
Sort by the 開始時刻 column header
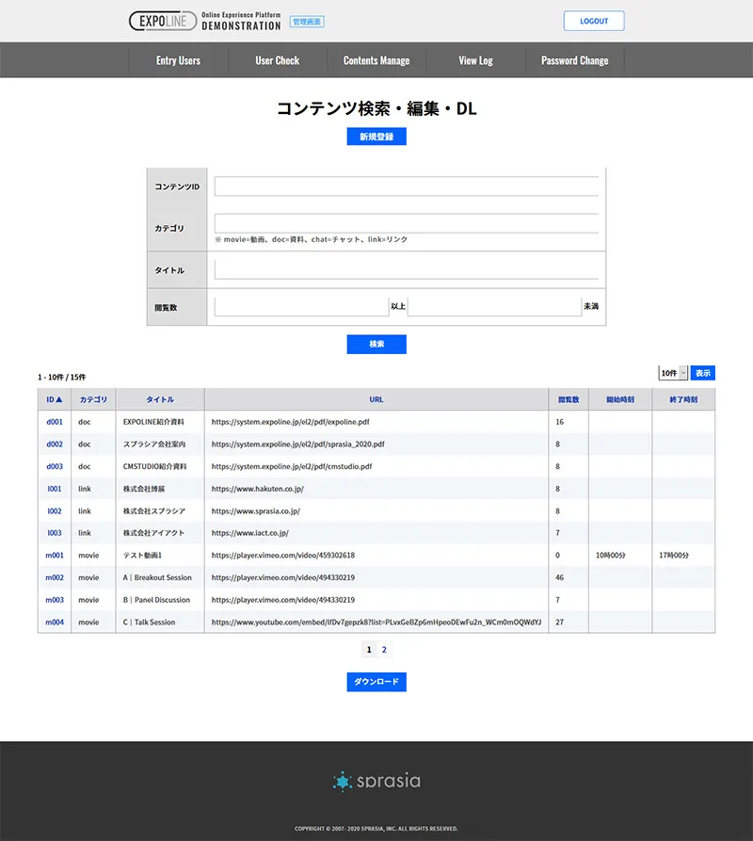tap(620, 399)
